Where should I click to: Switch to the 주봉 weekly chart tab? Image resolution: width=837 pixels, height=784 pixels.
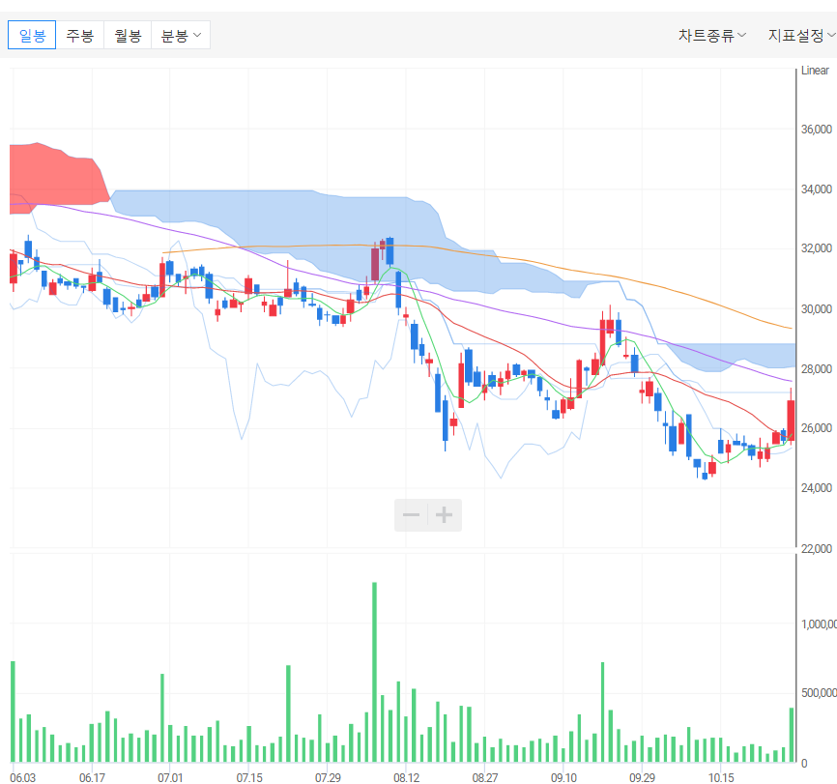click(80, 35)
